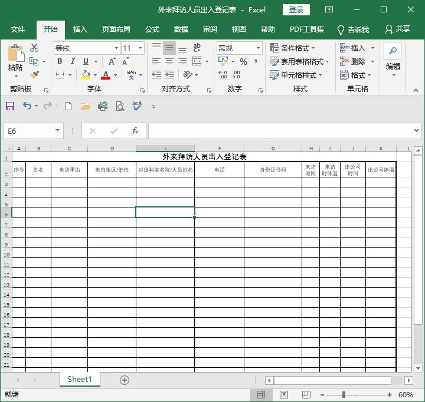Screen dimensions: 425x402
Task: Click the Cut scissors icon
Action: coord(34,48)
